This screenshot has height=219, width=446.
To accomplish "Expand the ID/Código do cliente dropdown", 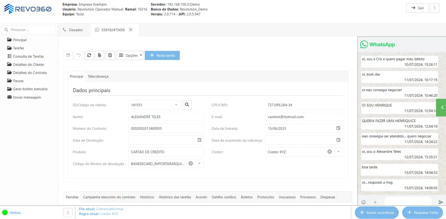I will [x=176, y=105].
